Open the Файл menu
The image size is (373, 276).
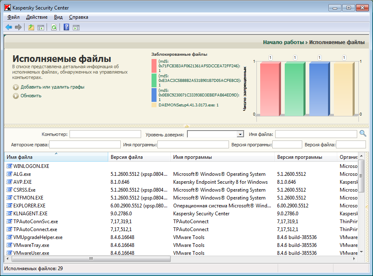click(x=13, y=17)
